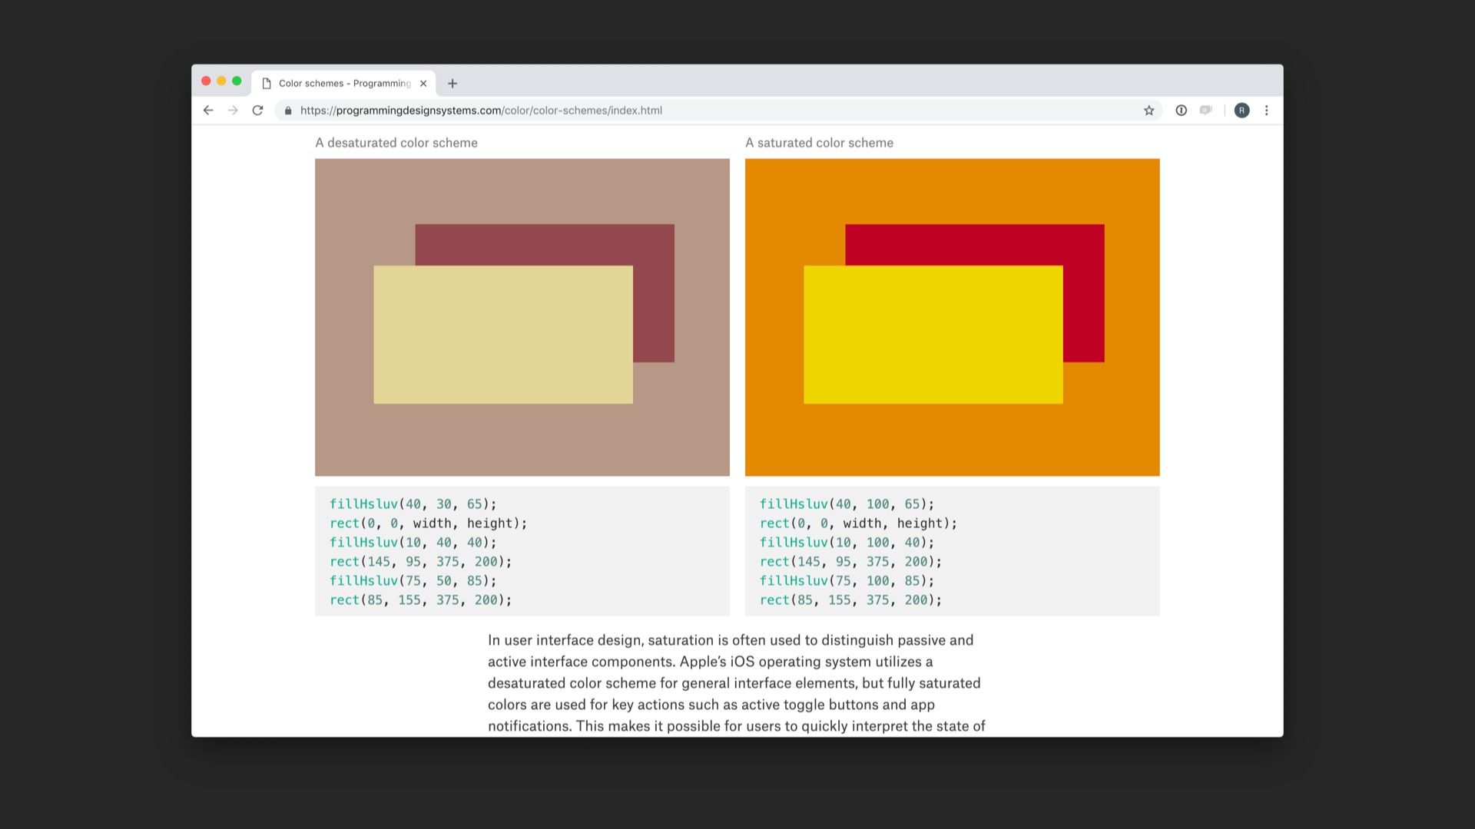Reload the current page
Viewport: 1475px width, 829px height.
[258, 111]
